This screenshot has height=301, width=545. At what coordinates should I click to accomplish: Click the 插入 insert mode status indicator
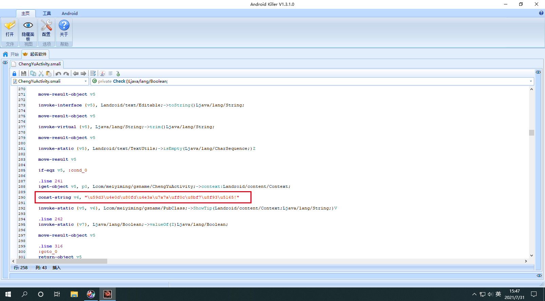[56, 268]
